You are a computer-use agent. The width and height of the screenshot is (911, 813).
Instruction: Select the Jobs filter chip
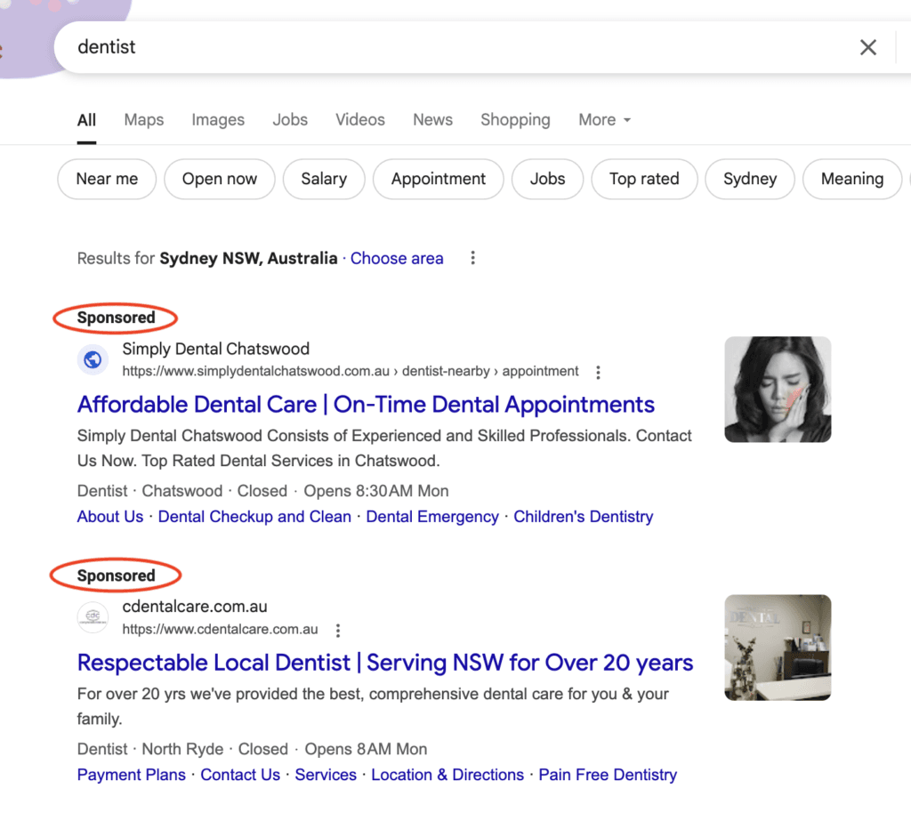click(547, 179)
